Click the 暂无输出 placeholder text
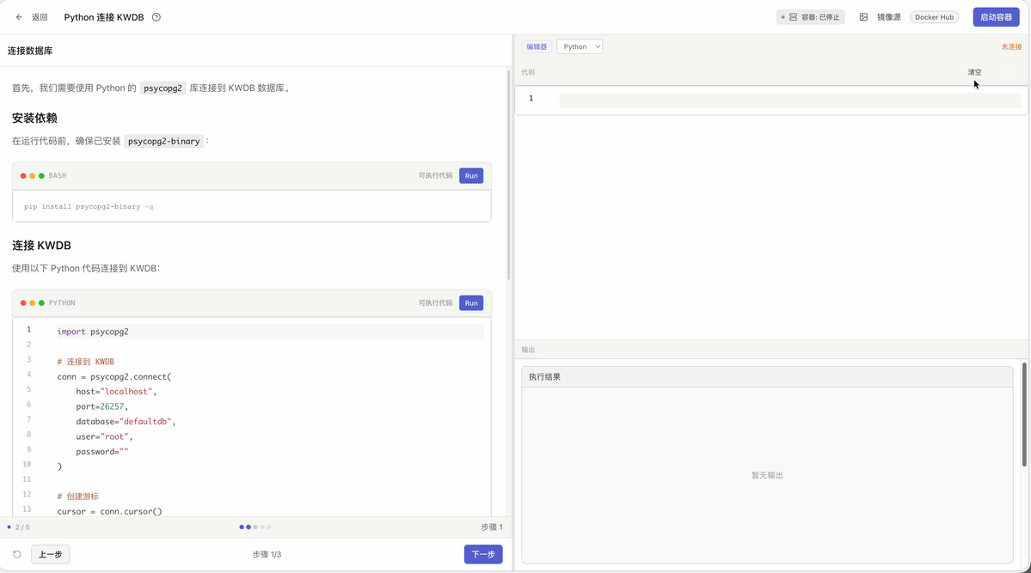The height and width of the screenshot is (573, 1031). click(x=767, y=475)
